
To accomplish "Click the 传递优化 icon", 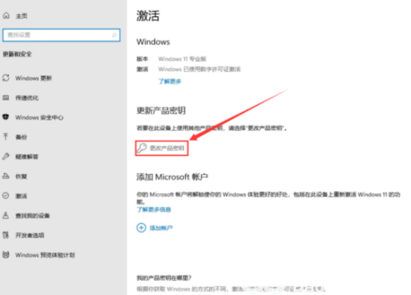I will click(6, 98).
